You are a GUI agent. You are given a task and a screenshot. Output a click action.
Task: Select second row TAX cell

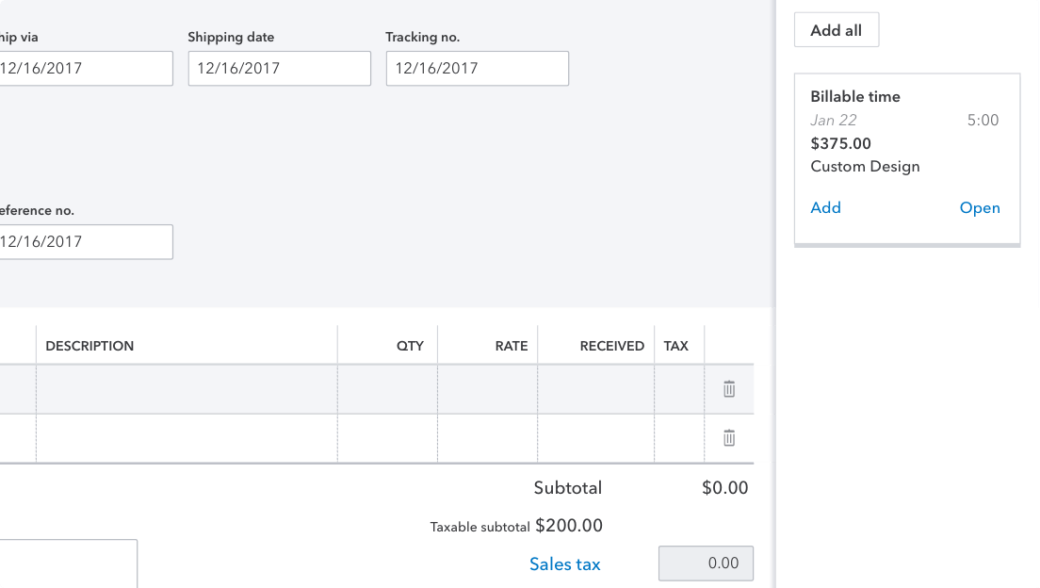point(679,439)
